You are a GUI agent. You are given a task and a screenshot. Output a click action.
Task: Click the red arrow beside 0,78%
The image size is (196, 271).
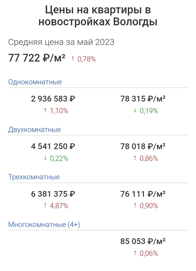click(x=73, y=59)
